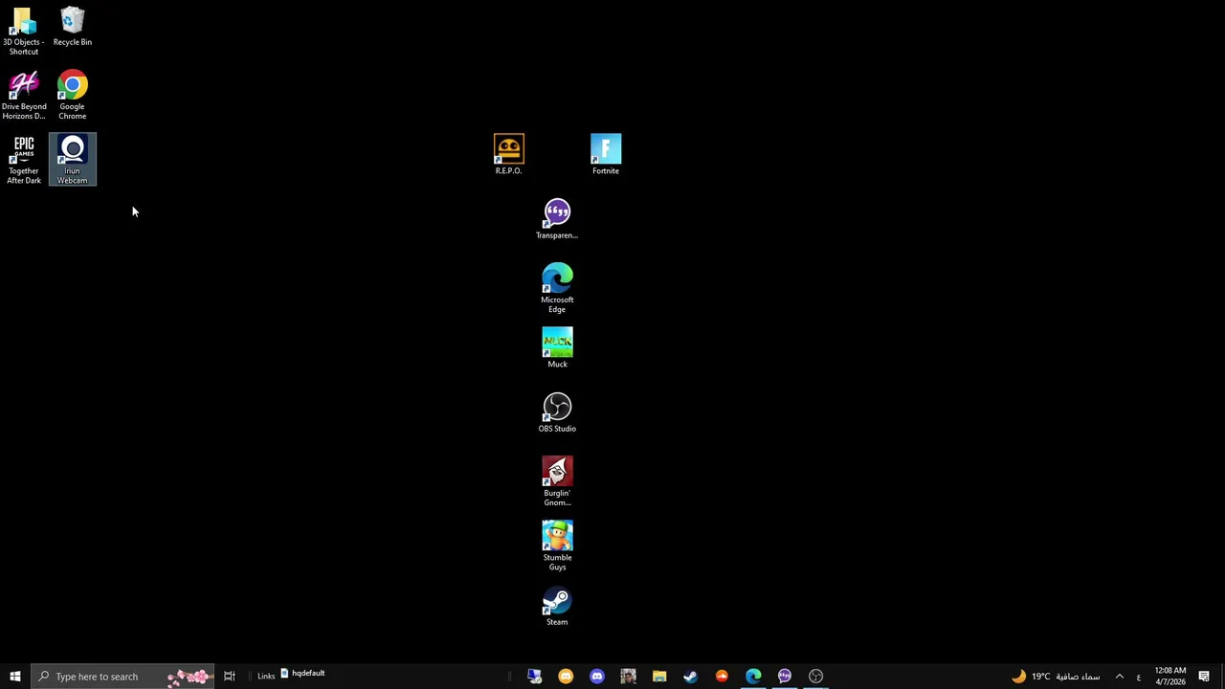This screenshot has height=689, width=1225.
Task: Select the Muck game icon
Action: point(557,347)
